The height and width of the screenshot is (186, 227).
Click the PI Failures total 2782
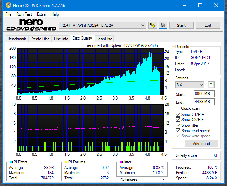pos(105,178)
